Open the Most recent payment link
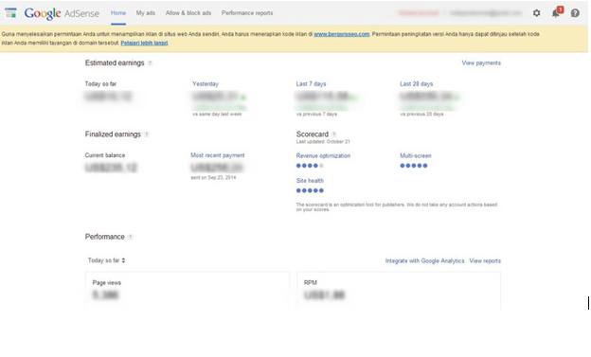Image resolution: width=591 pixels, height=357 pixels. click(218, 155)
